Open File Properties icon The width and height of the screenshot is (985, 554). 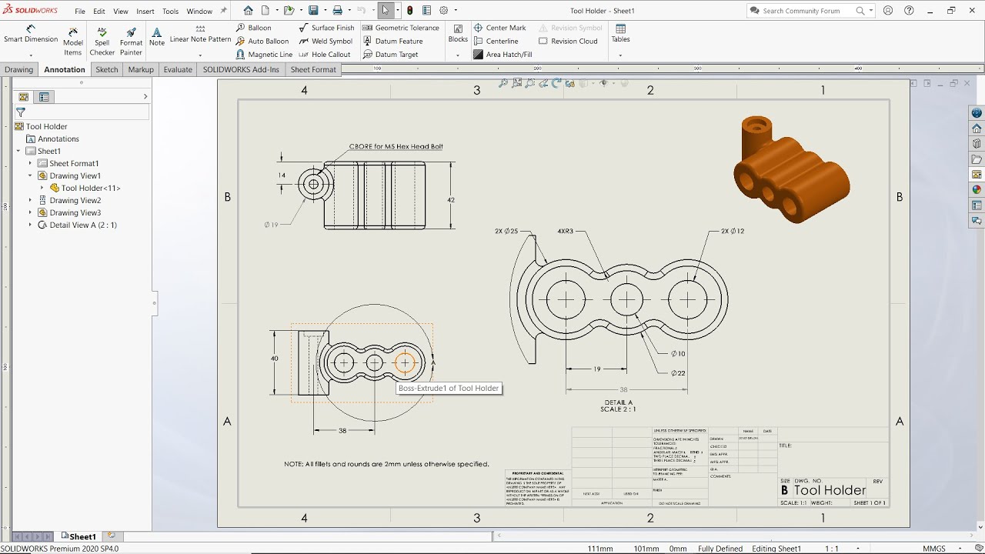[x=426, y=11]
